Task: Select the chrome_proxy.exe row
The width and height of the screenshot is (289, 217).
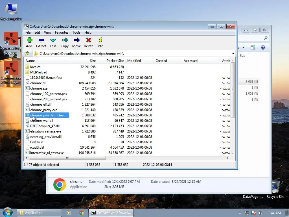Action: (127, 110)
